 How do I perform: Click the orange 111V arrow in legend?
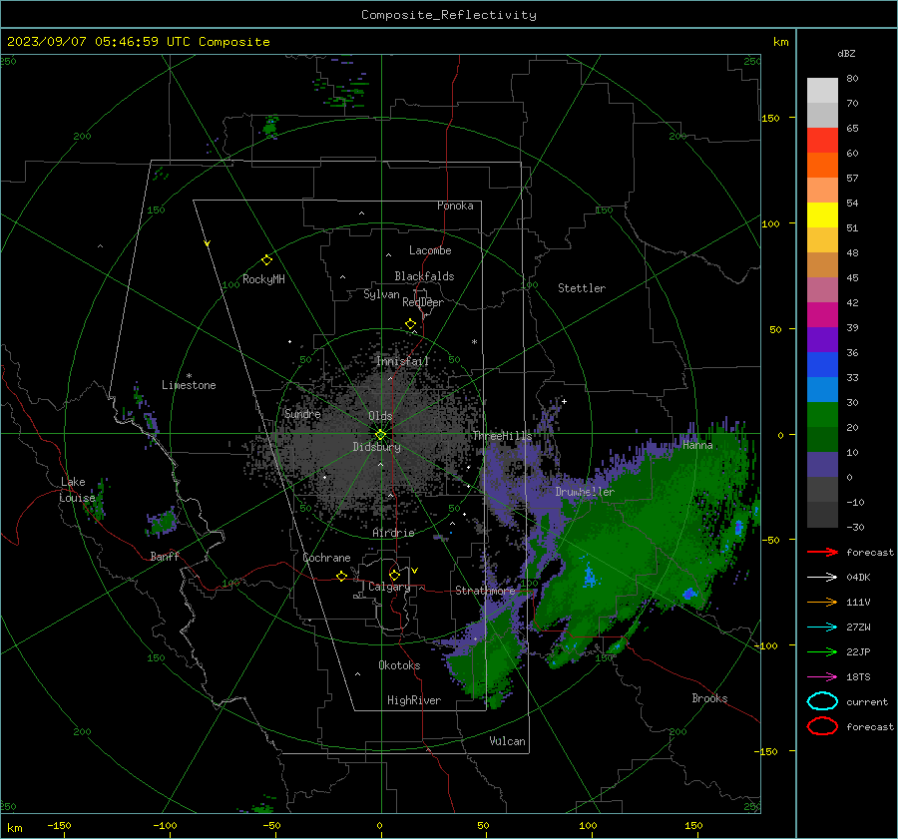coord(822,602)
